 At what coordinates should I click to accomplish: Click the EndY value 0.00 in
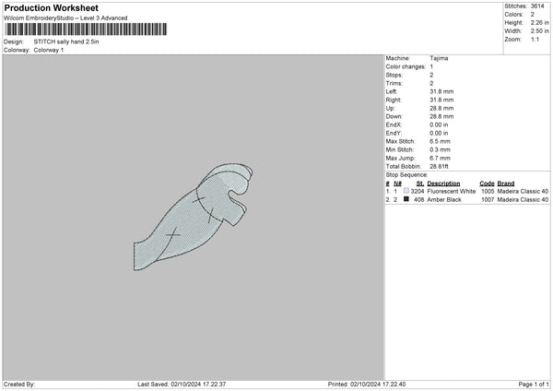[439, 133]
